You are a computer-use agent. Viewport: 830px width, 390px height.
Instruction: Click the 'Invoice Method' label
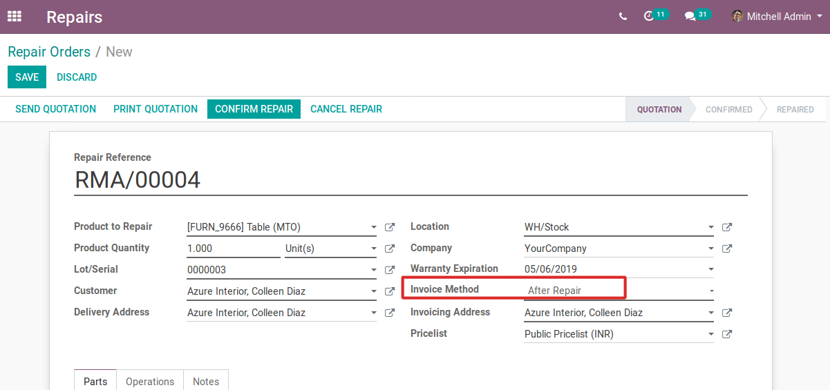(x=444, y=289)
